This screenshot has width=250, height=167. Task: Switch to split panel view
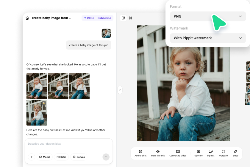pyautogui.click(x=123, y=18)
